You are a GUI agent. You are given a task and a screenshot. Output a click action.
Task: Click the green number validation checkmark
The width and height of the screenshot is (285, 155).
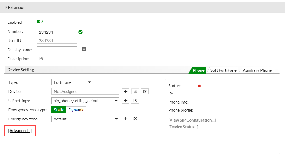click(x=80, y=32)
